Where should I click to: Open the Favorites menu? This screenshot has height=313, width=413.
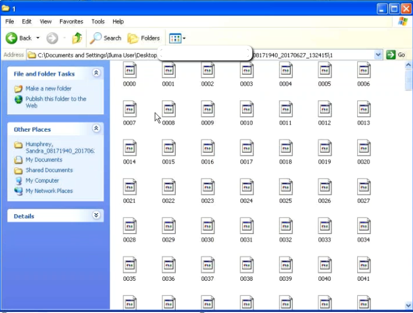(x=71, y=22)
